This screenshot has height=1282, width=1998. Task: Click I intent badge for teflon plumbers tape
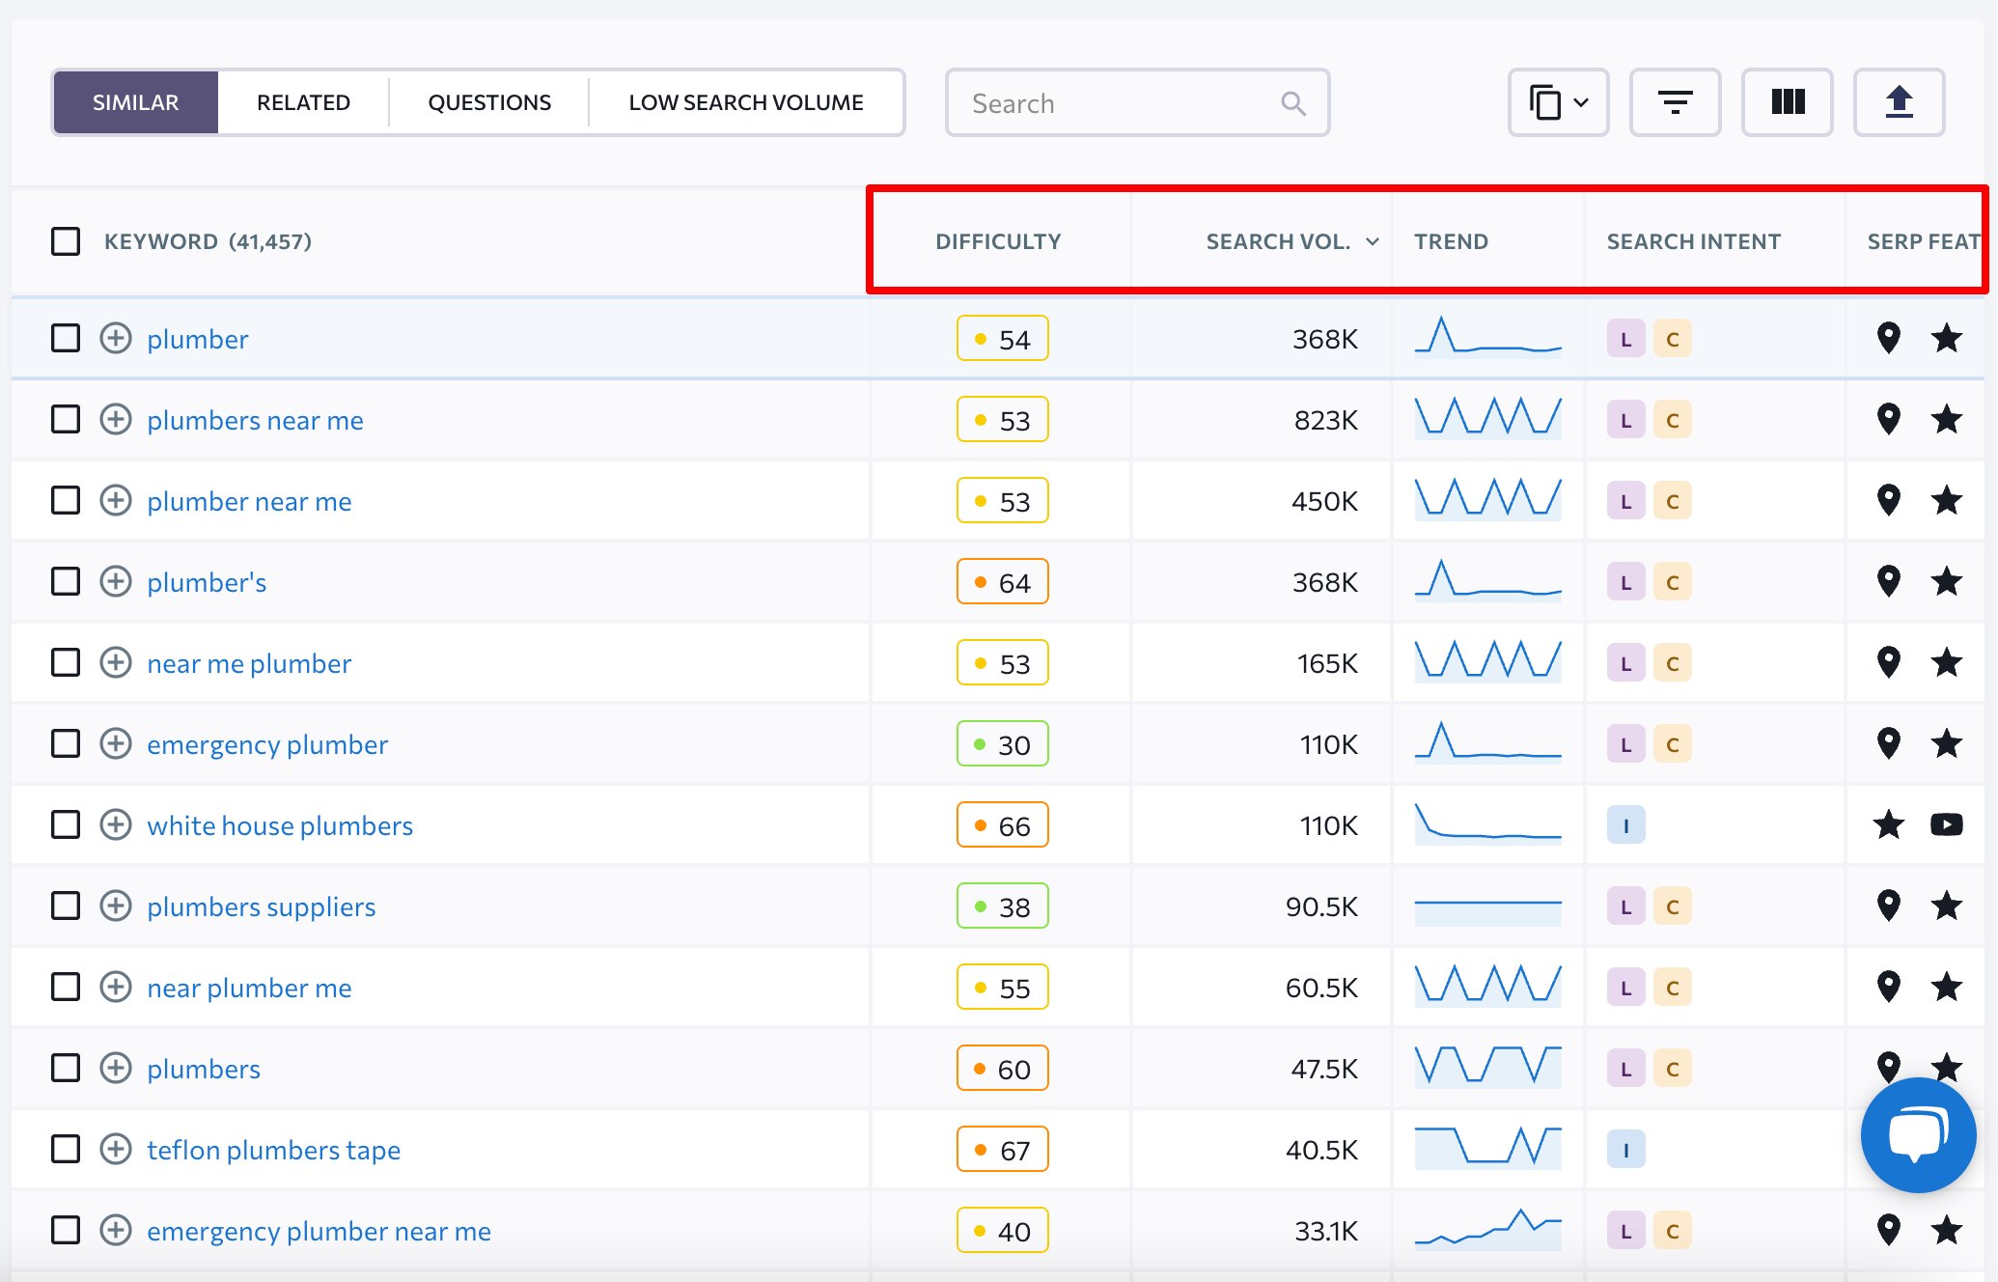click(x=1626, y=1150)
